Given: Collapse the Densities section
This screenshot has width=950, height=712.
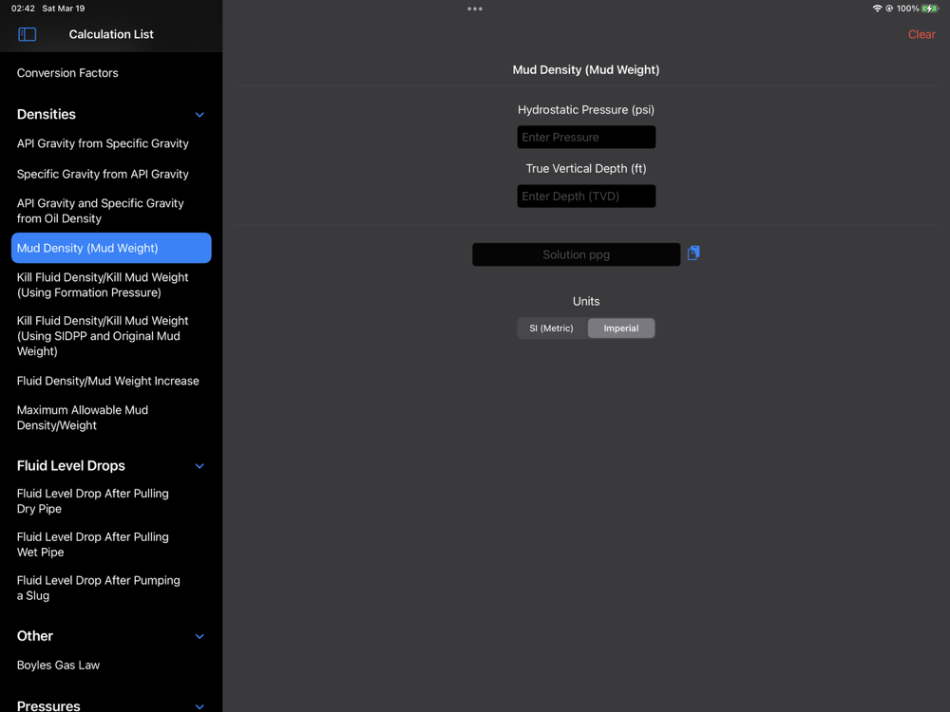Looking at the screenshot, I should click(x=199, y=115).
